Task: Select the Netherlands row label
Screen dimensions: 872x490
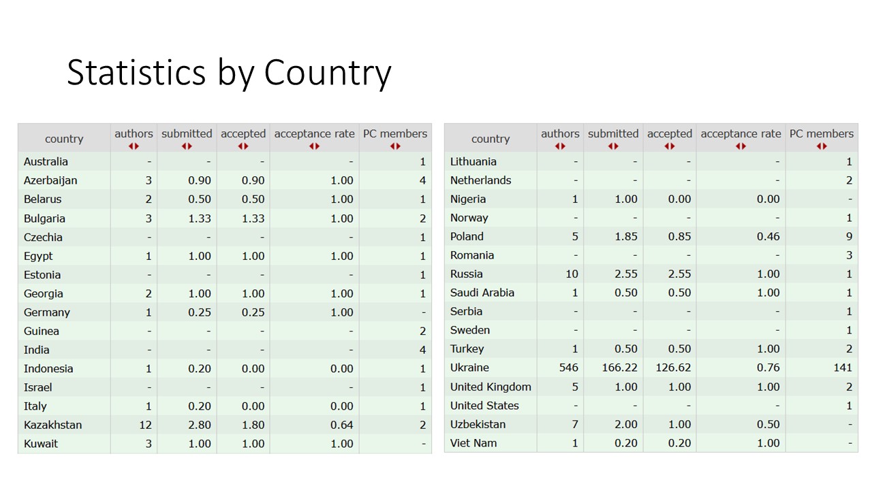Action: pyautogui.click(x=480, y=180)
